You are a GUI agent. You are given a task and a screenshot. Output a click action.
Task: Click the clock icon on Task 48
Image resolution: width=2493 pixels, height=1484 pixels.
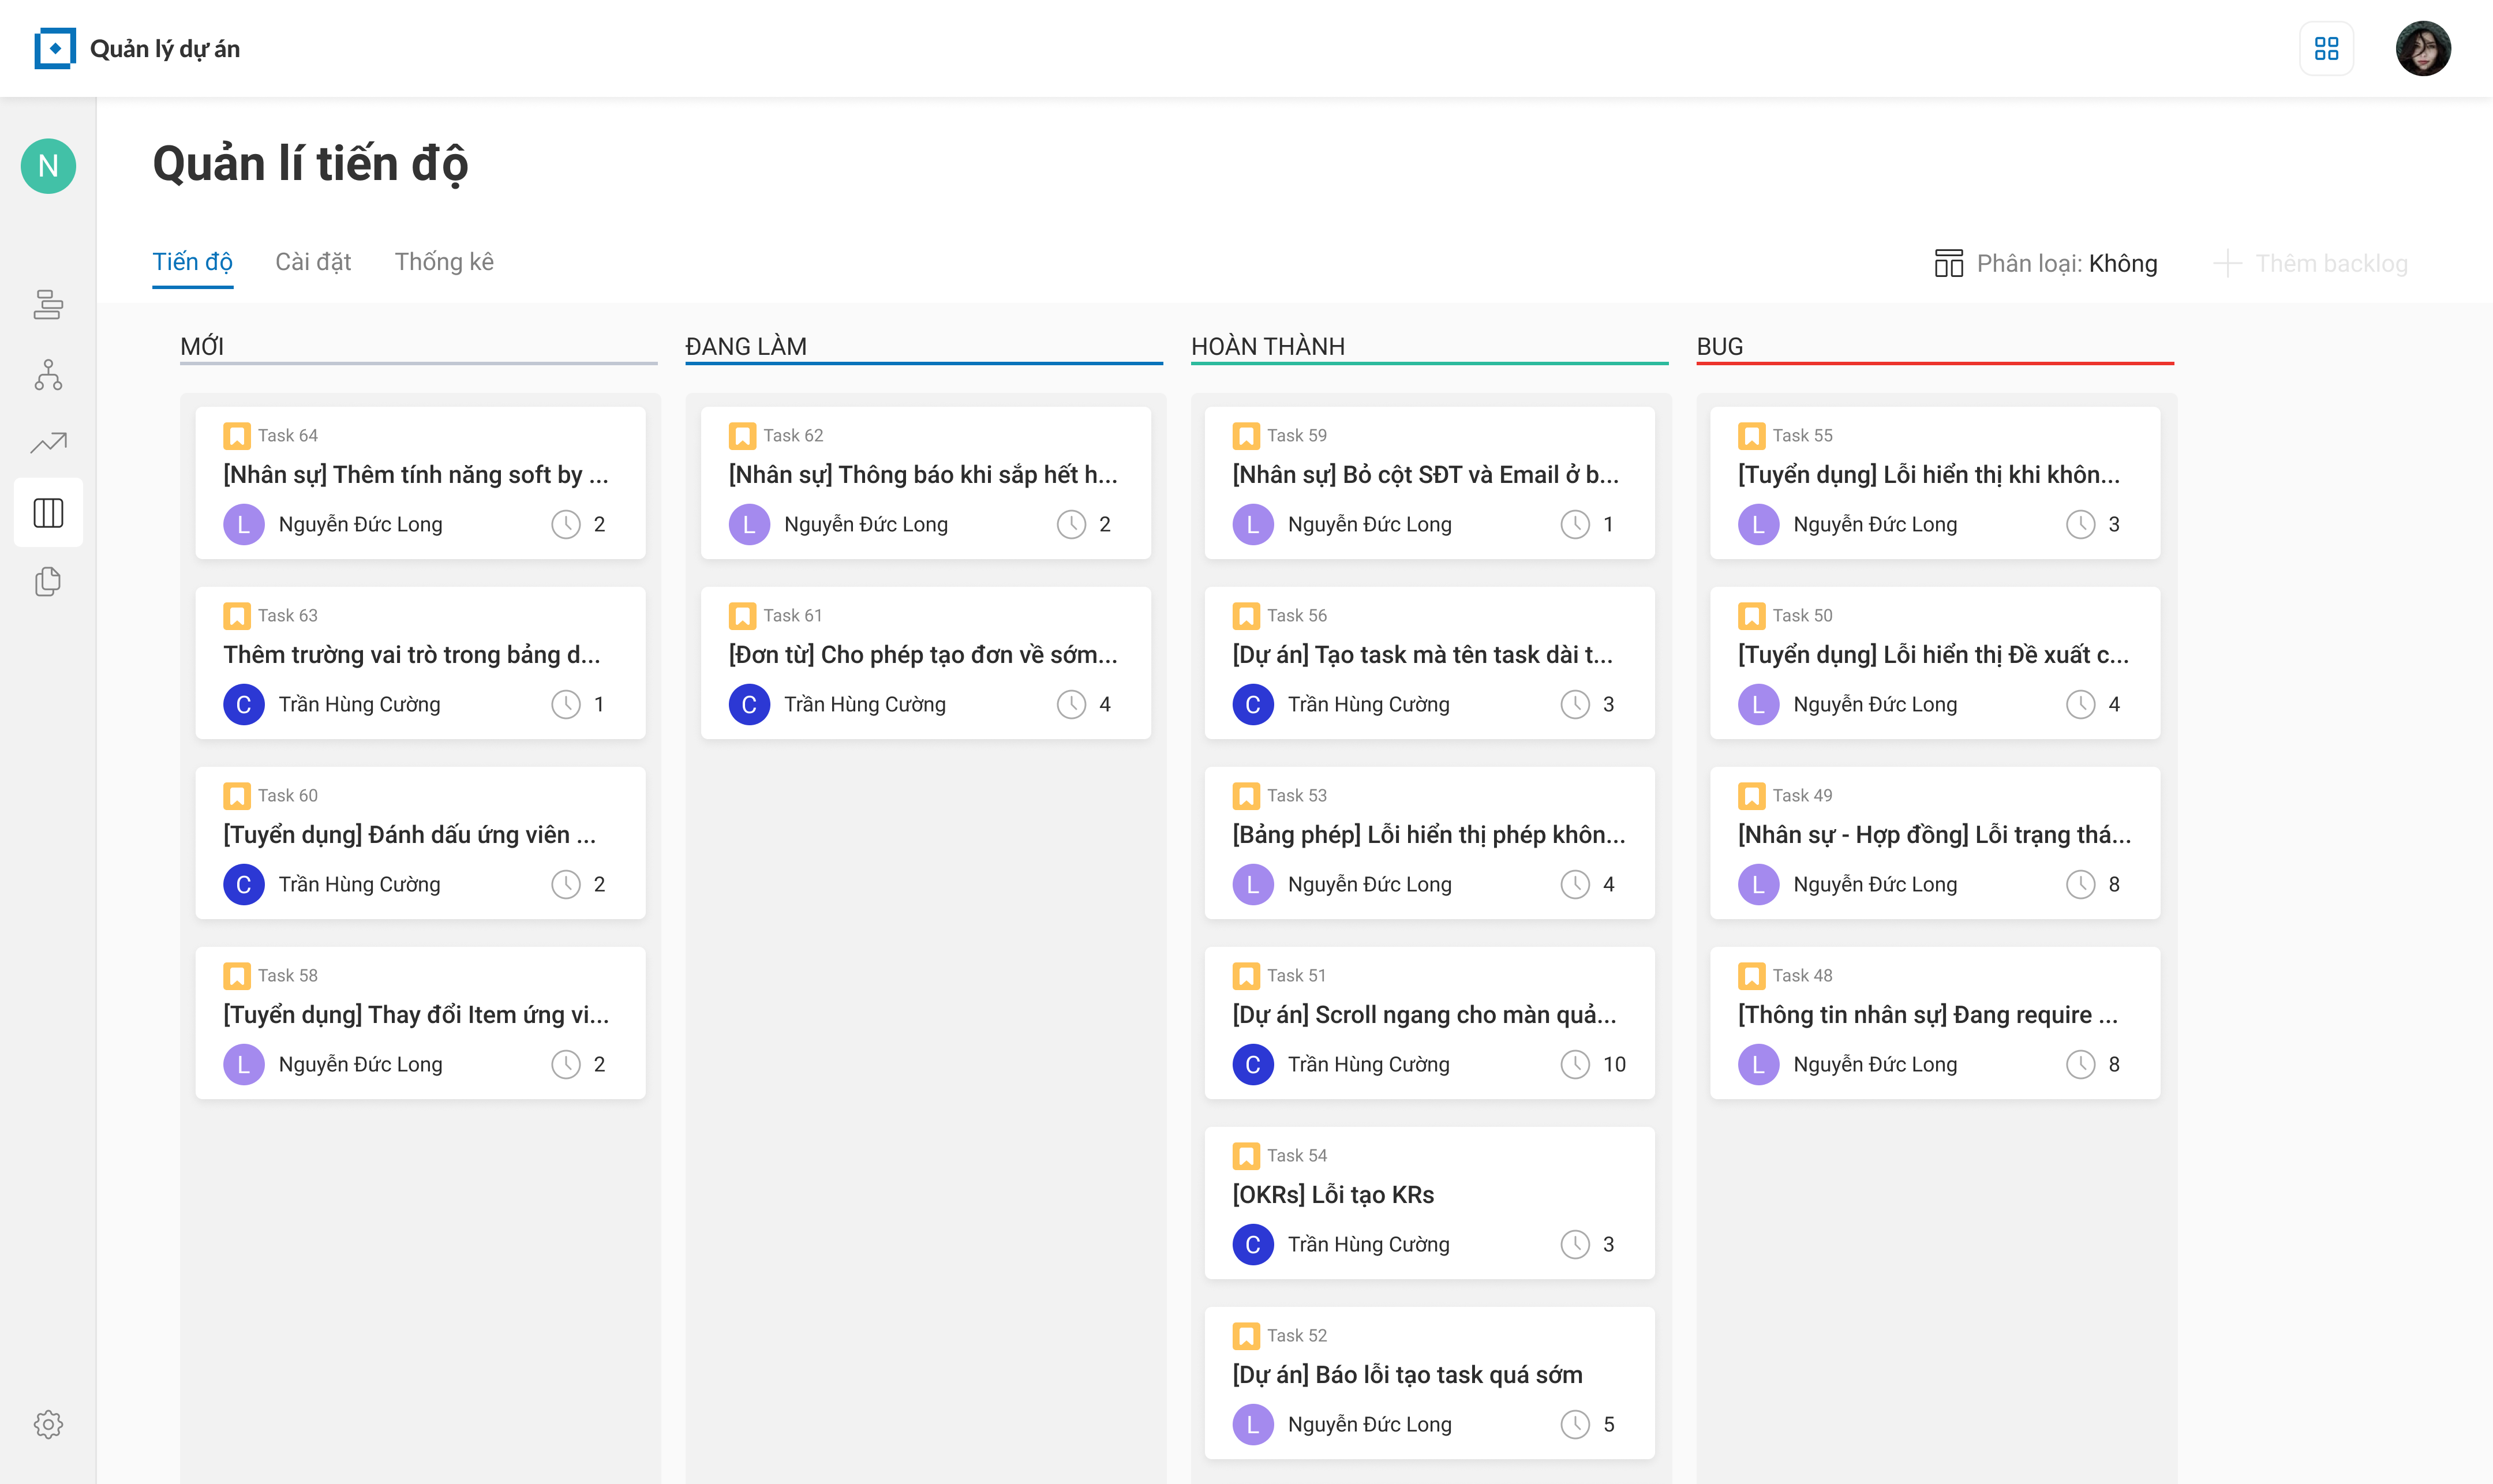point(2080,1064)
